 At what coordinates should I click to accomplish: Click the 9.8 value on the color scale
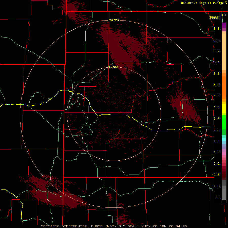click(x=217, y=28)
